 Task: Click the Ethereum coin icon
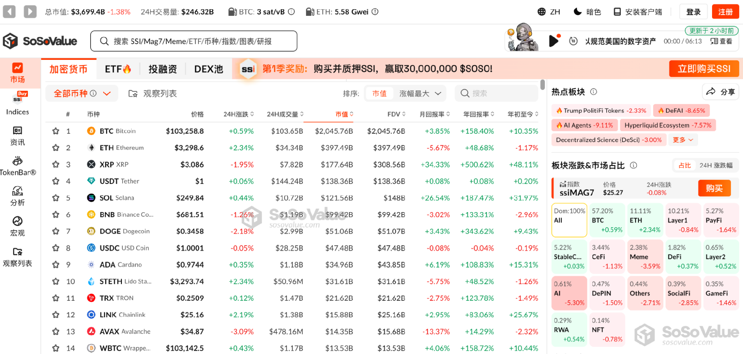pyautogui.click(x=91, y=148)
